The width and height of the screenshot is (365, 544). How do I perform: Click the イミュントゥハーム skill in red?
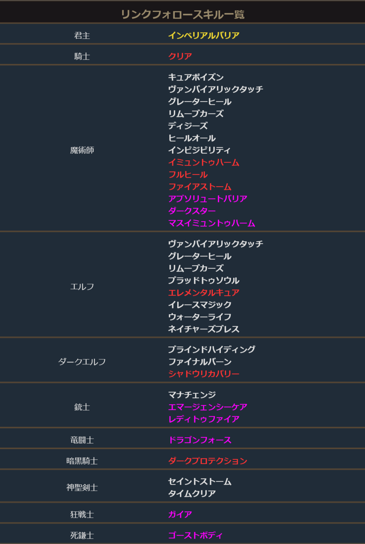pos(204,162)
